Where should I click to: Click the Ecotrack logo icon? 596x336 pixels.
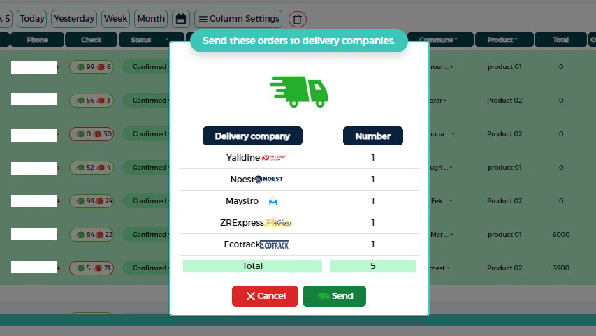click(274, 244)
